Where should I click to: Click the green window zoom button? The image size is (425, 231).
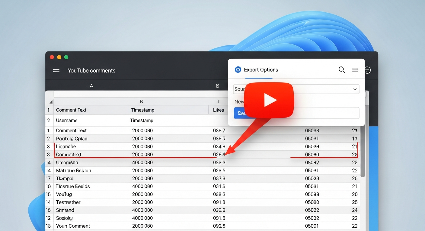(x=66, y=57)
